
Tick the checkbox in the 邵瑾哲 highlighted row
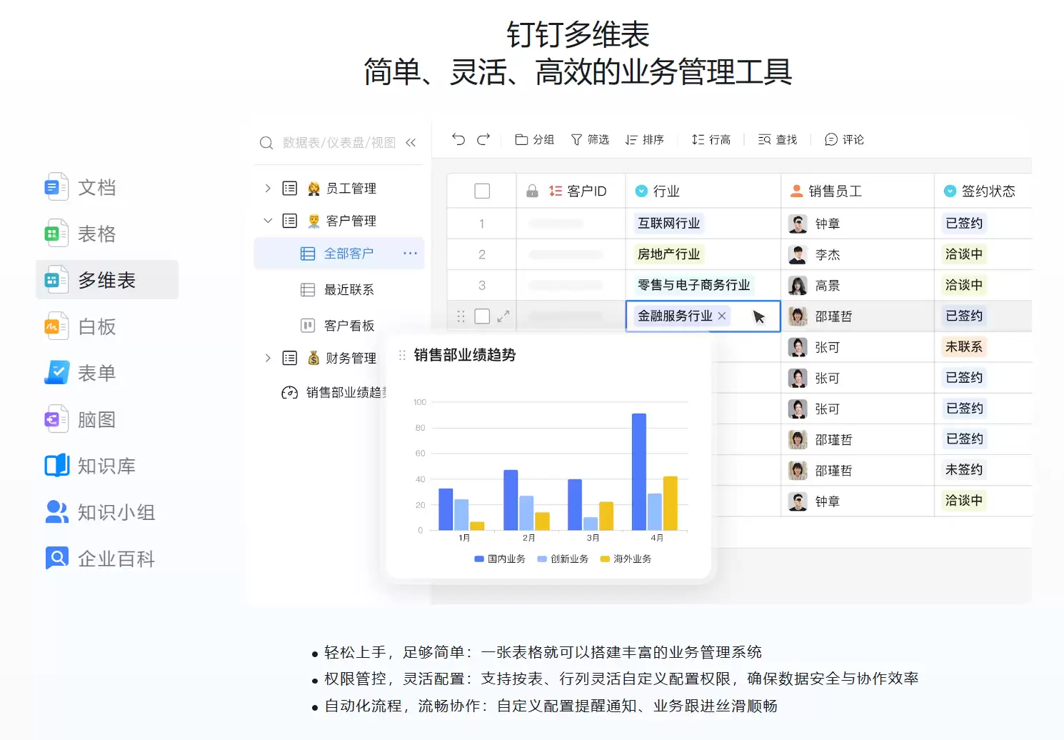click(482, 316)
